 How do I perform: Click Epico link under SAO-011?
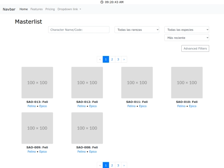143,106
